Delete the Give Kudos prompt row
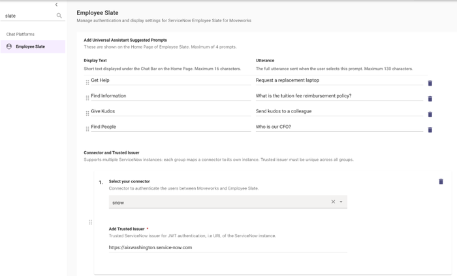The width and height of the screenshot is (457, 276). tap(430, 114)
